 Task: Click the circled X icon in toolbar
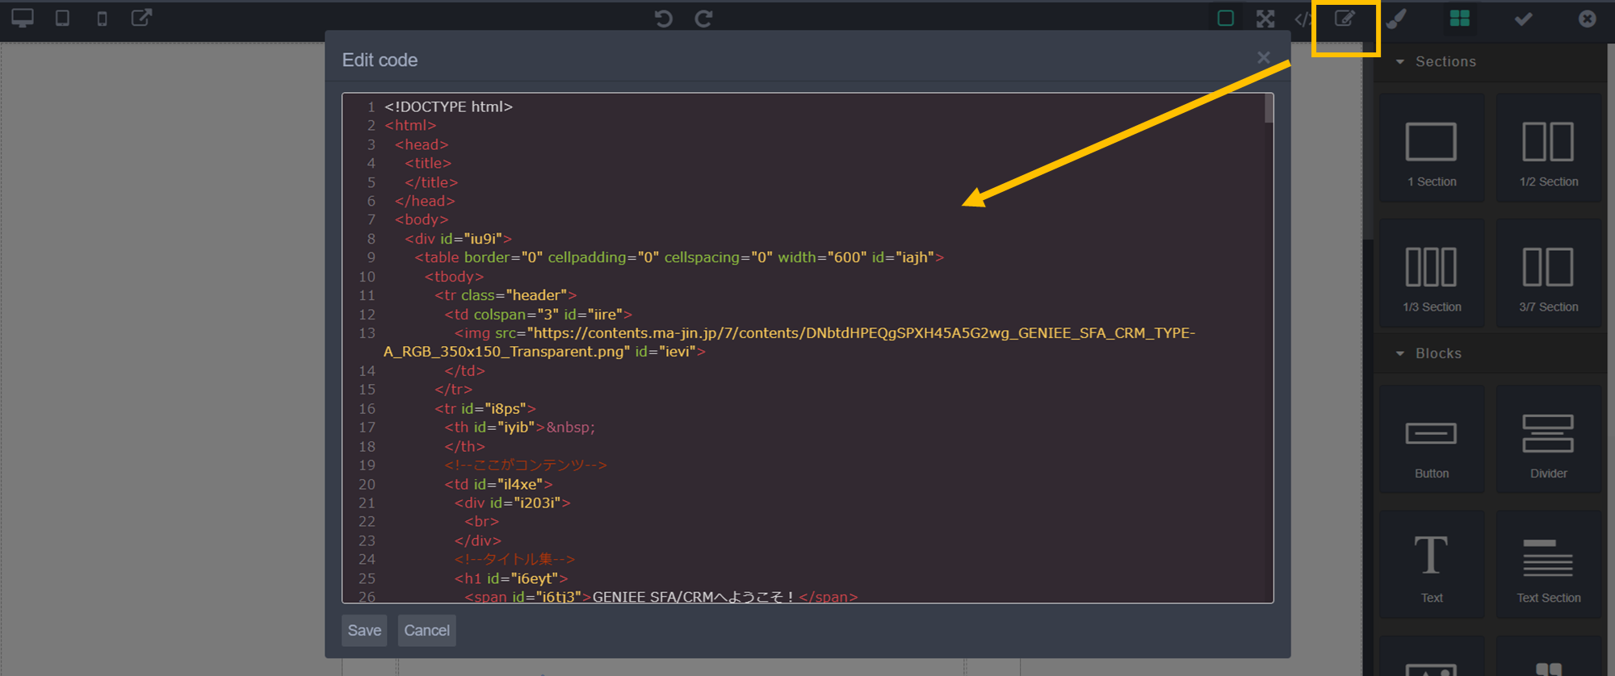pos(1587,19)
